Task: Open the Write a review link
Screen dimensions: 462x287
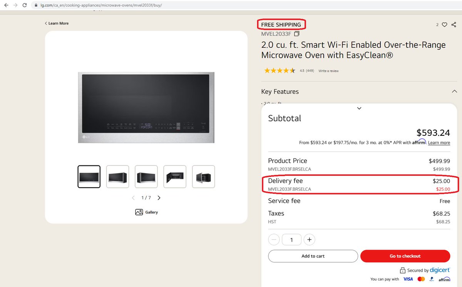Action: [328, 71]
